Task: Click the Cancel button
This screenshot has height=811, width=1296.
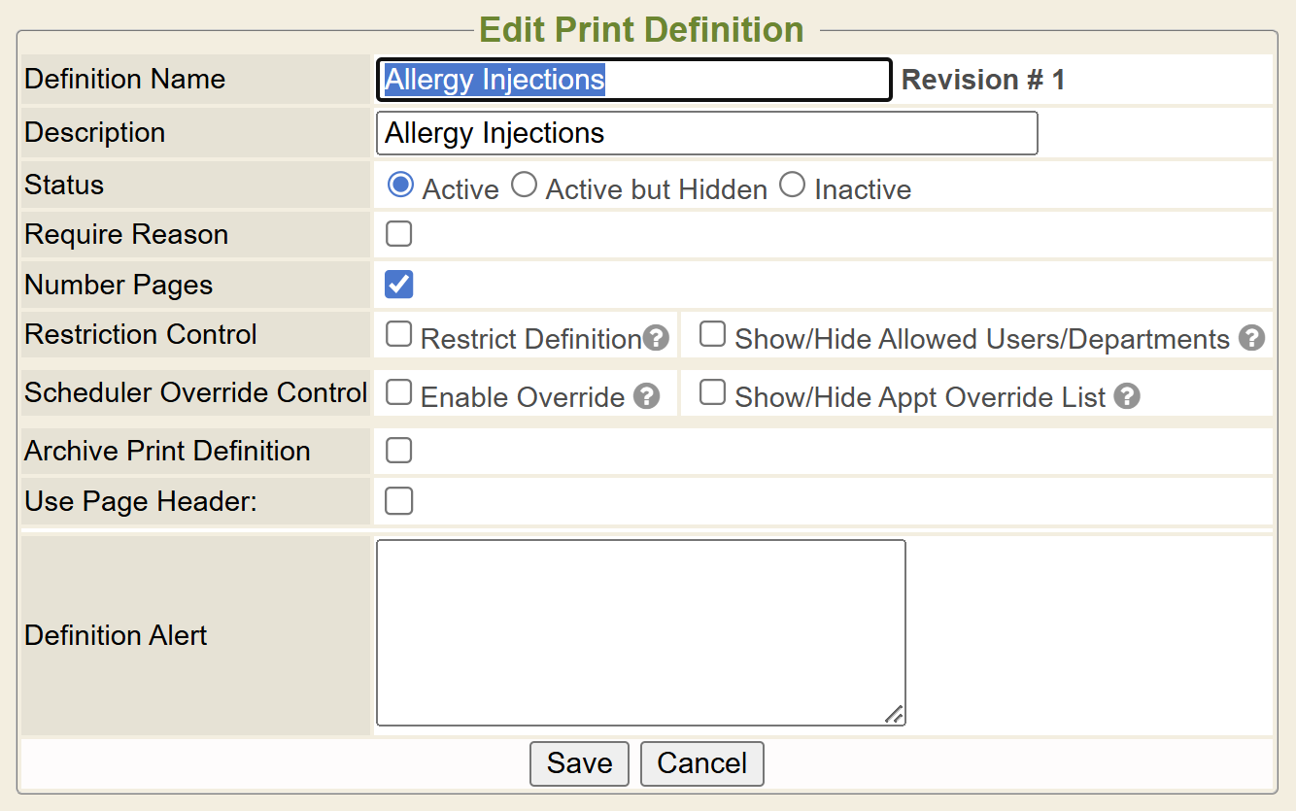Action: (701, 763)
